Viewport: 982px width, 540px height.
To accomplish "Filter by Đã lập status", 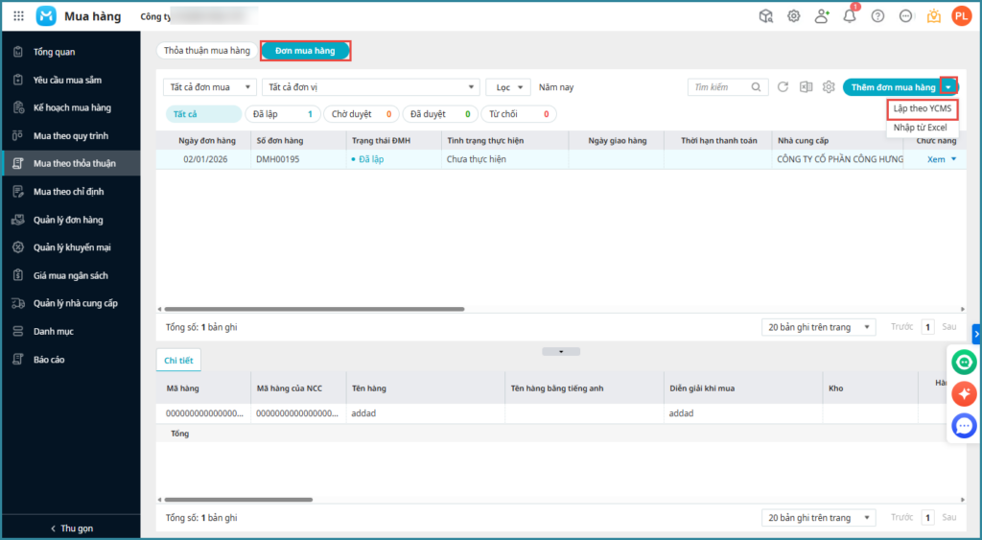I will [x=282, y=114].
